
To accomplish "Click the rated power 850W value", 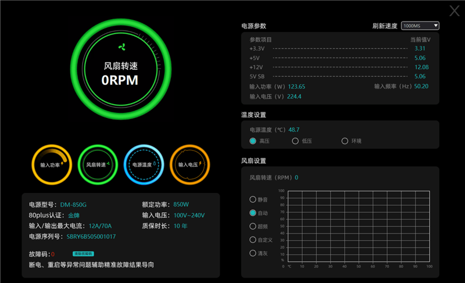I will tap(181, 205).
